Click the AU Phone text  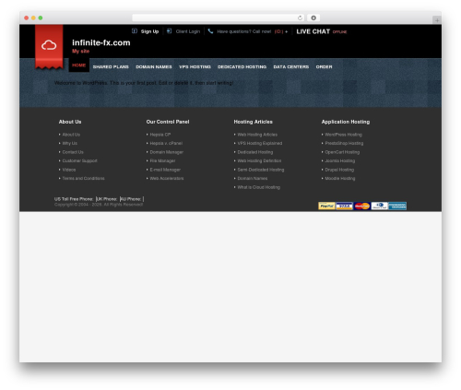[x=131, y=199]
